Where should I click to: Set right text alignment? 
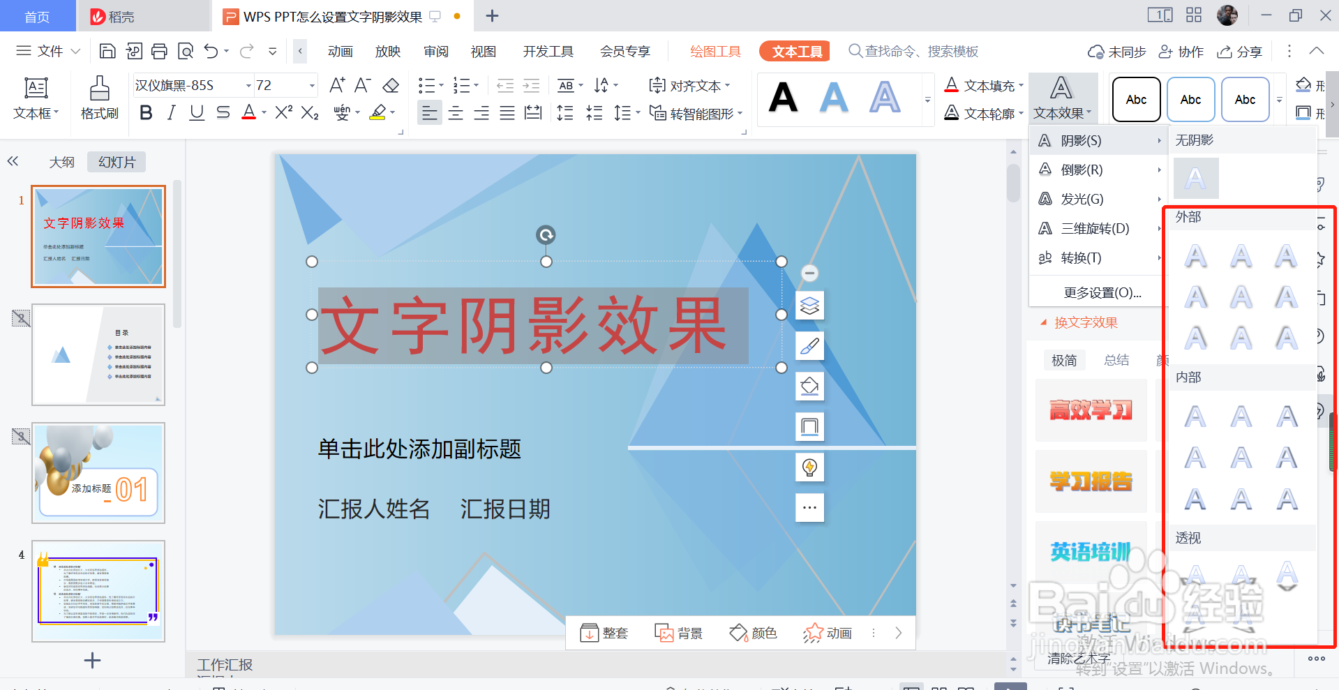(x=481, y=112)
